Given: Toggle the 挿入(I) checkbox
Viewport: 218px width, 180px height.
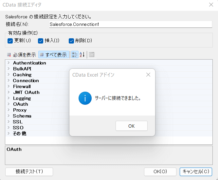Looking at the screenshot, I should (x=41, y=41).
